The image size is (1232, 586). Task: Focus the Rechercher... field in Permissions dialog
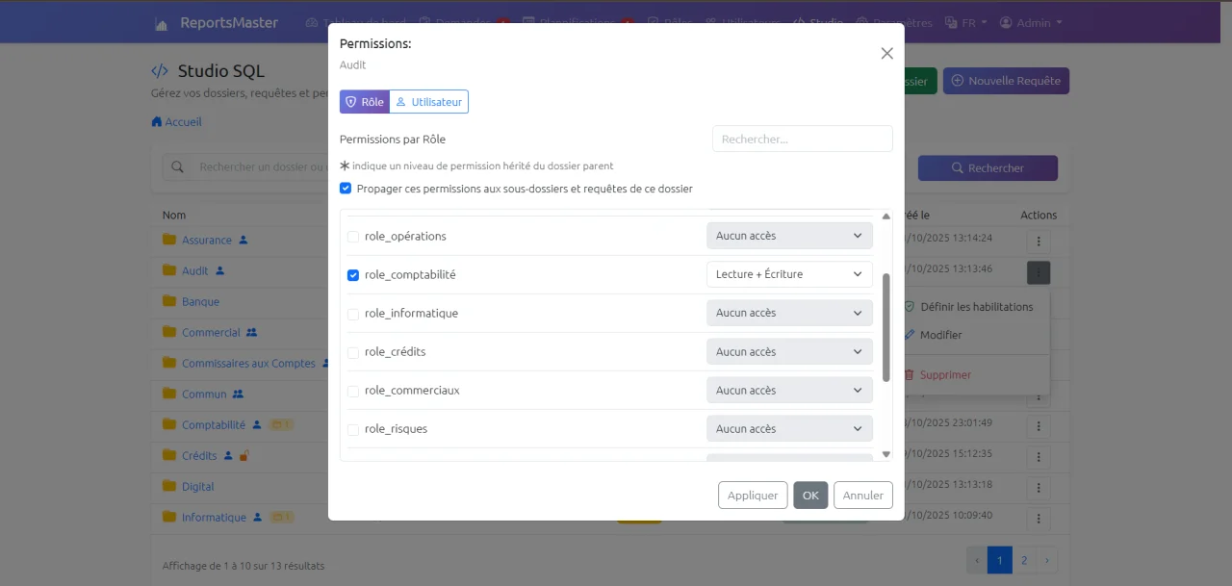[x=803, y=139]
